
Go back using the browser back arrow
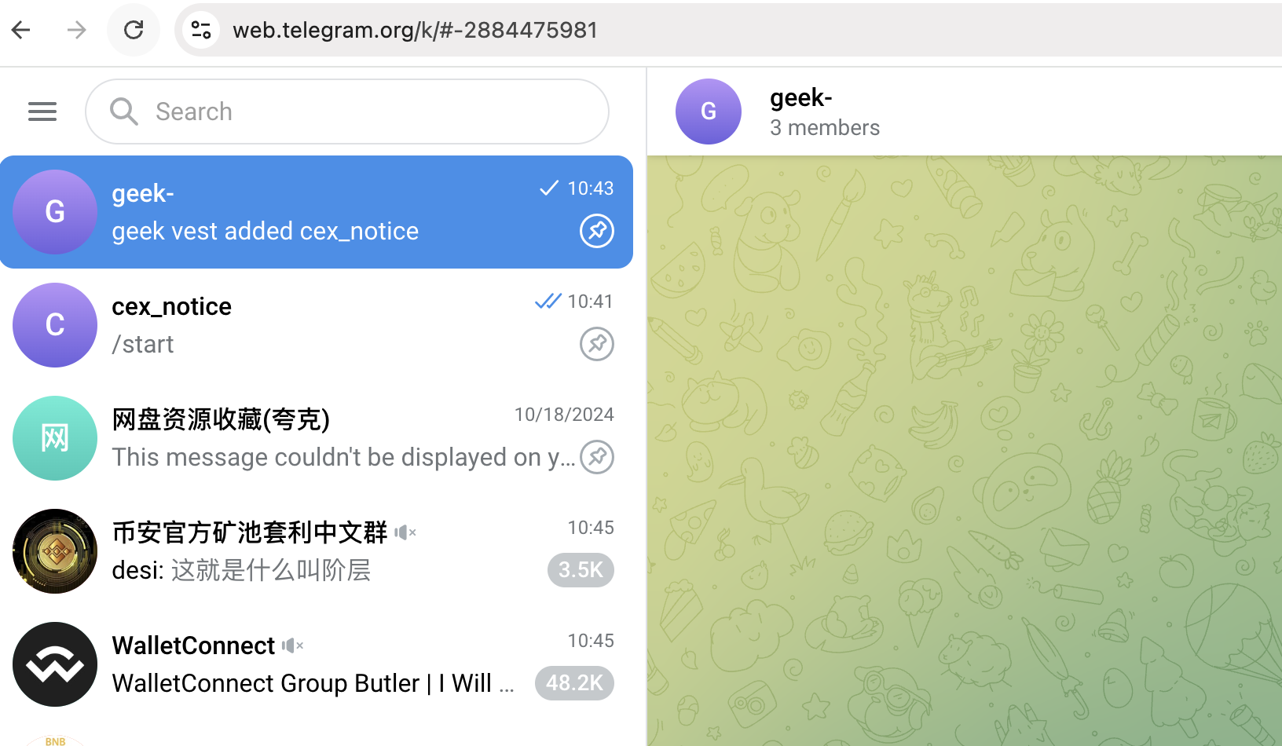point(21,30)
